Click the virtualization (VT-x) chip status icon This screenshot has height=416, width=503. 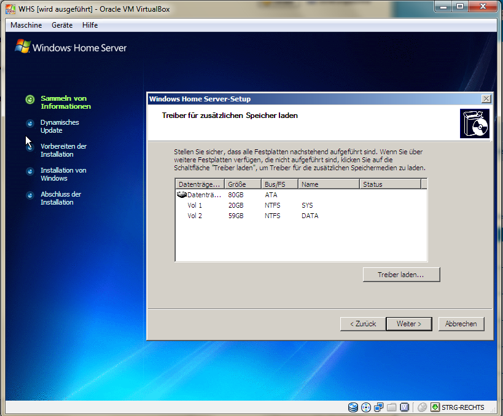405,407
